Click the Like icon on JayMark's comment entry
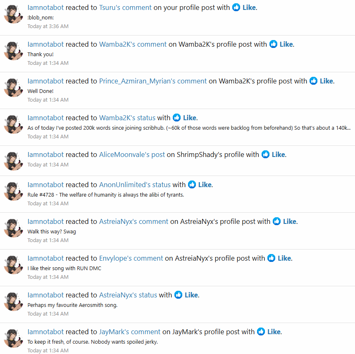The height and width of the screenshot is (354, 355). coord(261,332)
